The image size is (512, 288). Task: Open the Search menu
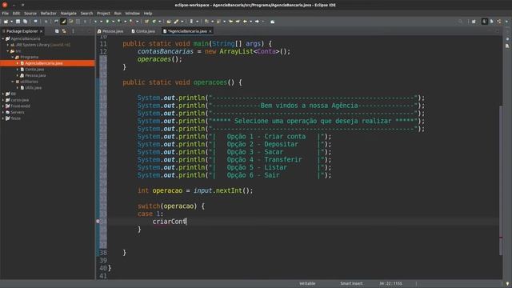point(87,14)
